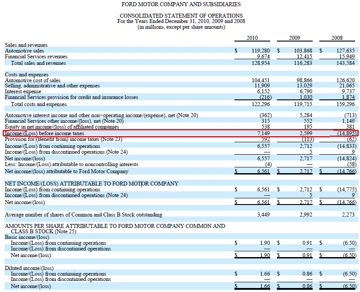Click the 'Total sales and revenues' label
The height and width of the screenshot is (292, 360).
coord(38,63)
